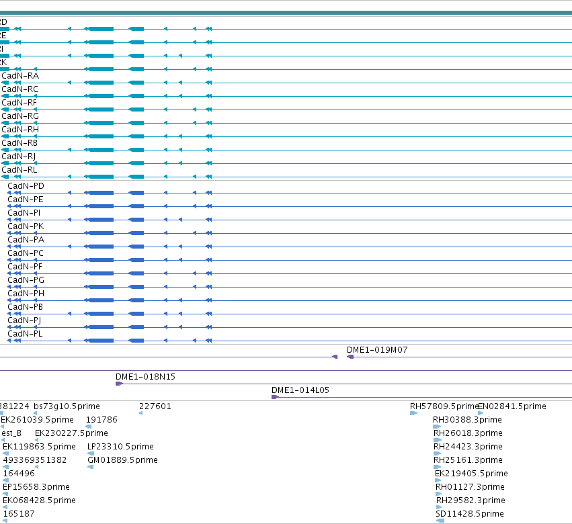
Task: Select the RH25161.3prime EST label
Action: (x=468, y=460)
